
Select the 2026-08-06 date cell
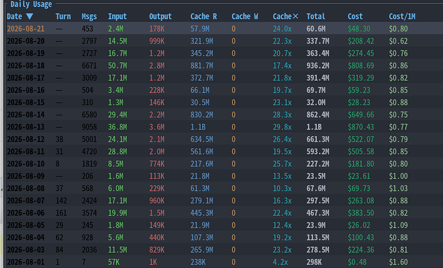tap(26, 213)
